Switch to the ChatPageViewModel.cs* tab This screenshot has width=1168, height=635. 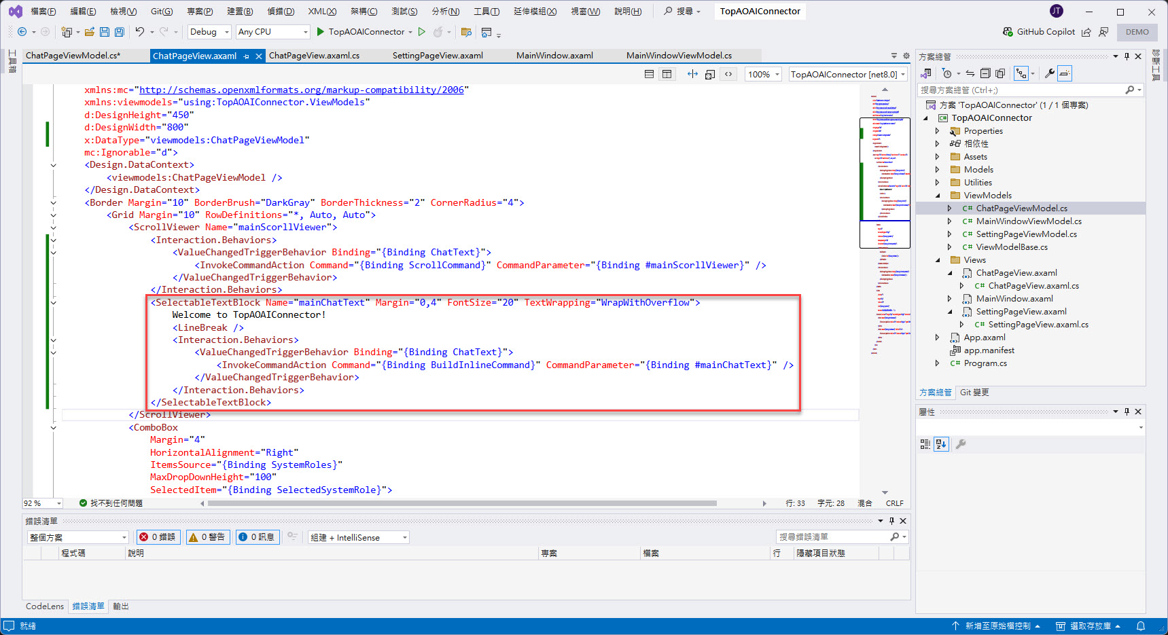73,56
